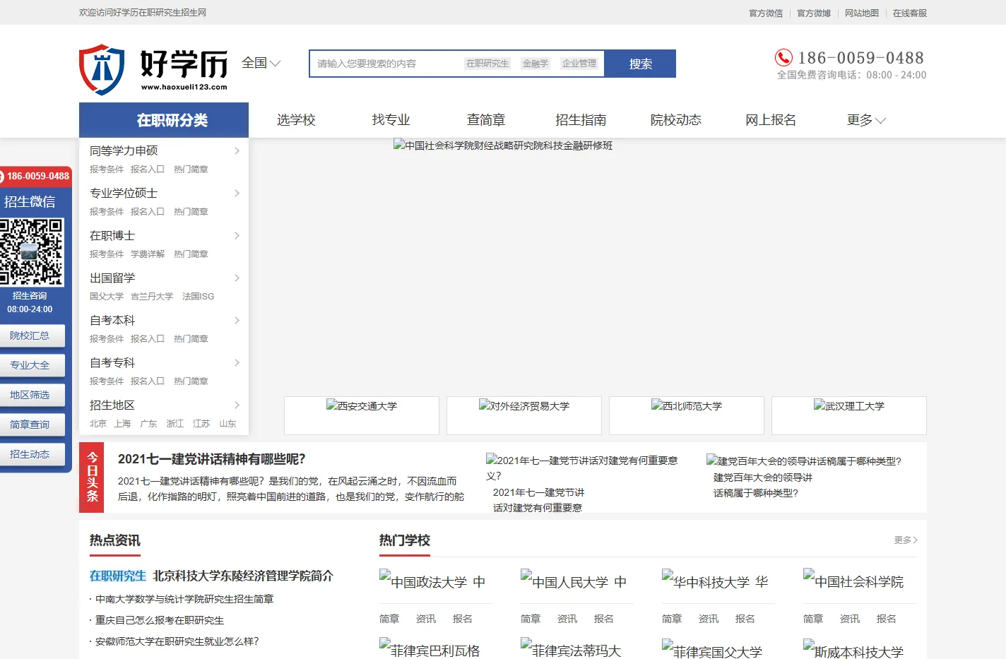Select the 金融学 search tag
This screenshot has height=659, width=1006.
point(535,64)
